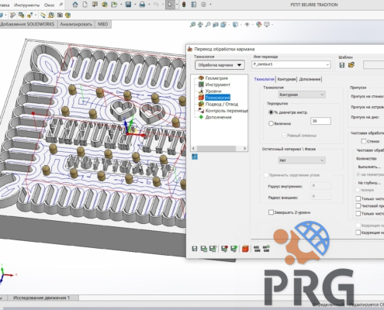384x310 pixels.
Task: Open the MBD tab
Action: pos(102,24)
